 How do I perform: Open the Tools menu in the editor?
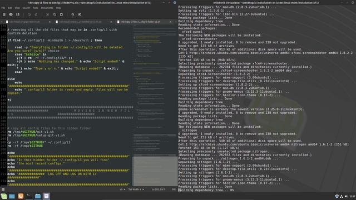(x=36, y=8)
